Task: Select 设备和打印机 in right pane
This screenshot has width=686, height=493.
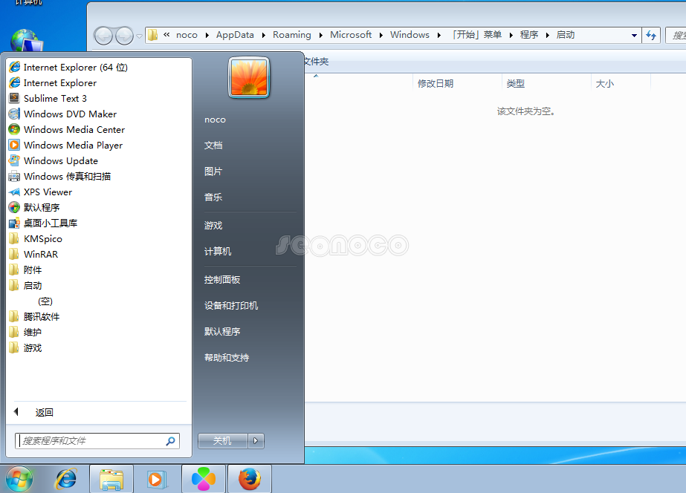Action: (231, 305)
